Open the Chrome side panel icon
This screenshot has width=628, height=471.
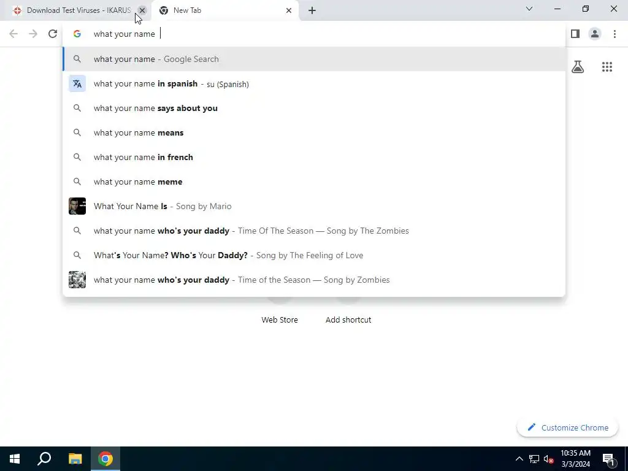tap(575, 34)
